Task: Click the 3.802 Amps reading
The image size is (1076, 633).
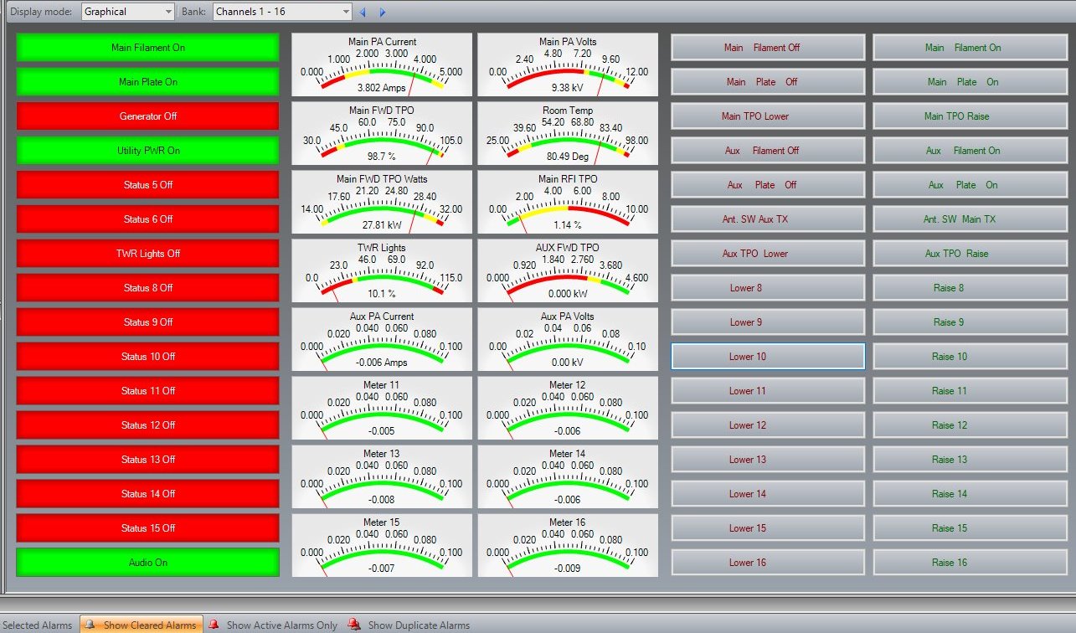Action: (382, 88)
